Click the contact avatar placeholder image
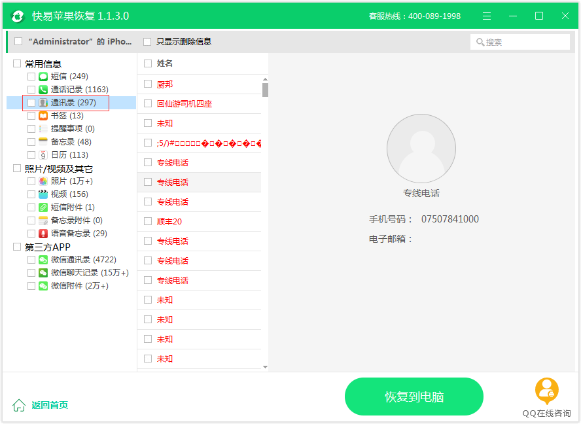This screenshot has height=424, width=581. (421, 149)
